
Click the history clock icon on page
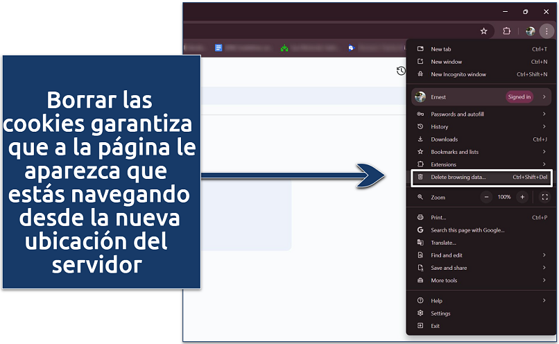(x=401, y=71)
